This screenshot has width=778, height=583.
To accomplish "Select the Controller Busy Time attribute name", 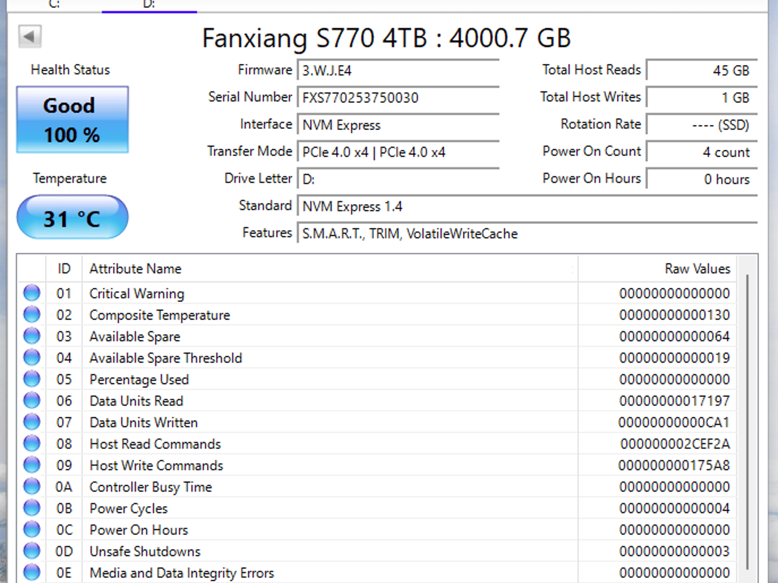I will coord(150,487).
